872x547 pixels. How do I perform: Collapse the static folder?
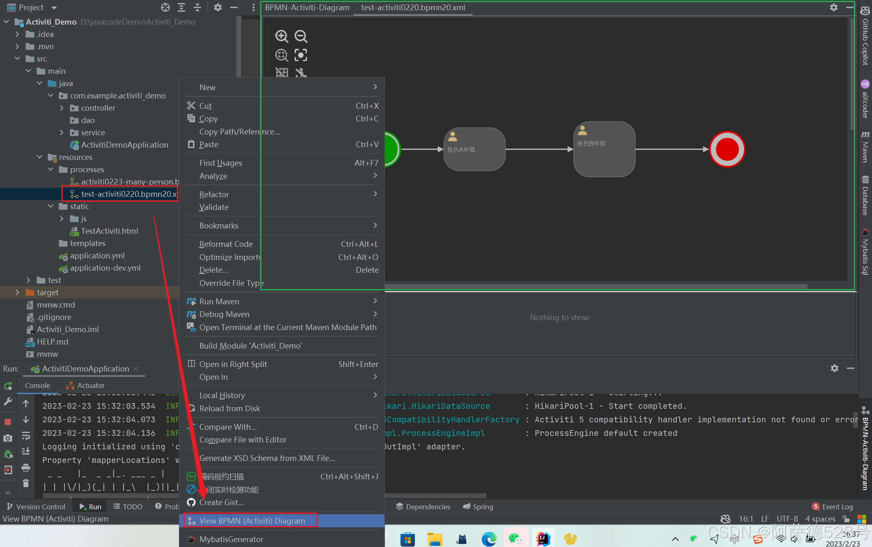point(50,206)
